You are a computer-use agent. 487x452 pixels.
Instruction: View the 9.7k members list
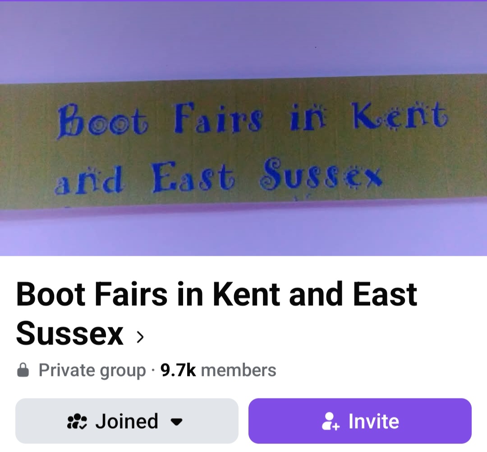(218, 370)
